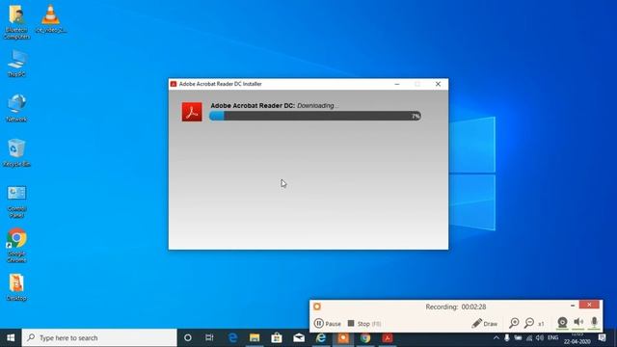Image resolution: width=617 pixels, height=347 pixels.
Task: Open Cortana from the taskbar
Action: [x=188, y=338]
